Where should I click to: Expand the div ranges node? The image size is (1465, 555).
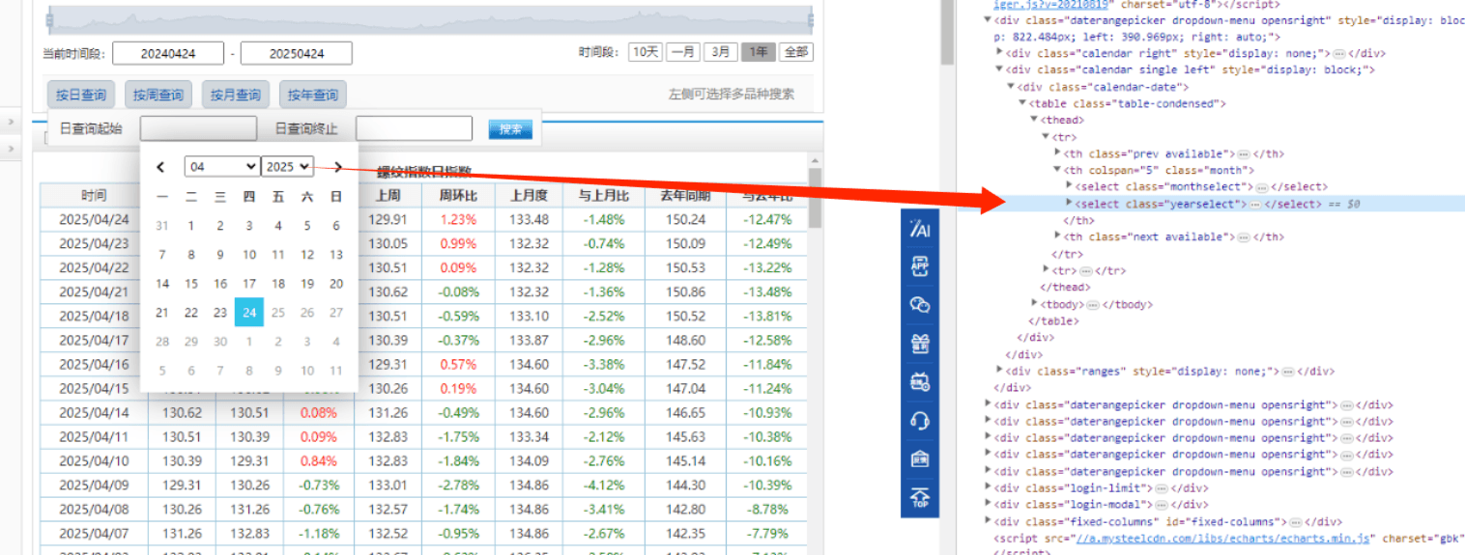(x=1000, y=371)
